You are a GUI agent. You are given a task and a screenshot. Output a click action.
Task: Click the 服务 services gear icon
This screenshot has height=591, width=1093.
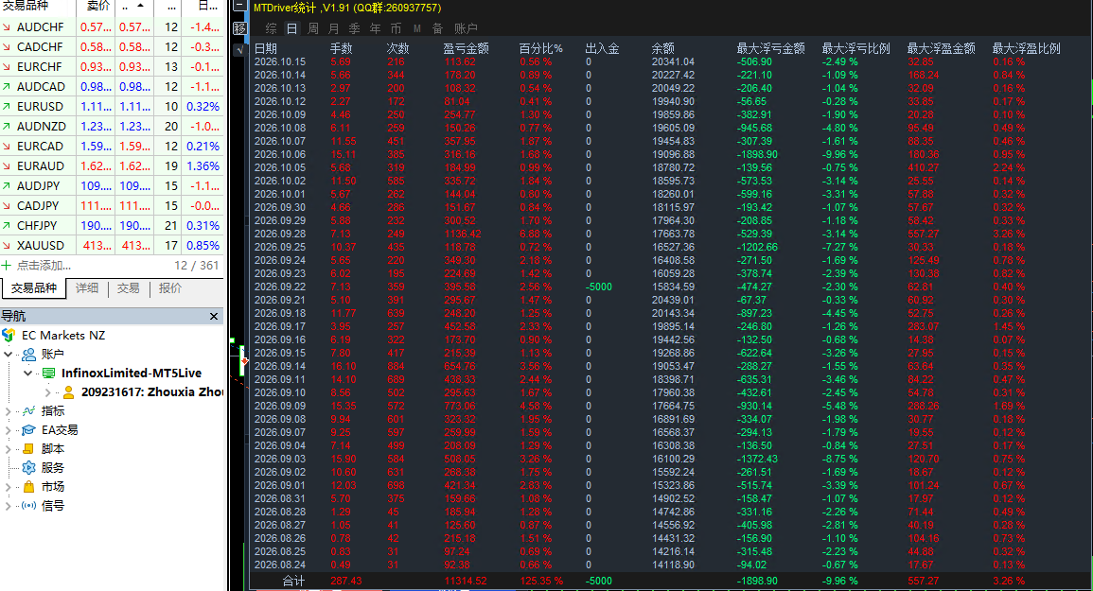coord(28,468)
